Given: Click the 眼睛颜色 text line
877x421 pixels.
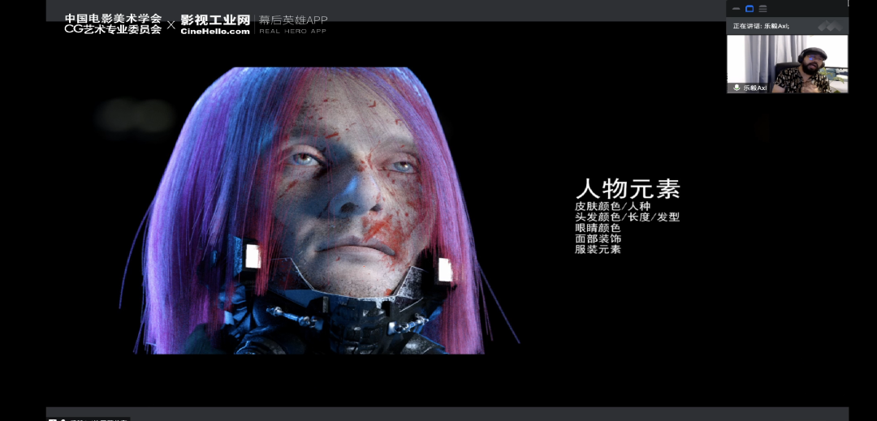Looking at the screenshot, I should point(598,228).
